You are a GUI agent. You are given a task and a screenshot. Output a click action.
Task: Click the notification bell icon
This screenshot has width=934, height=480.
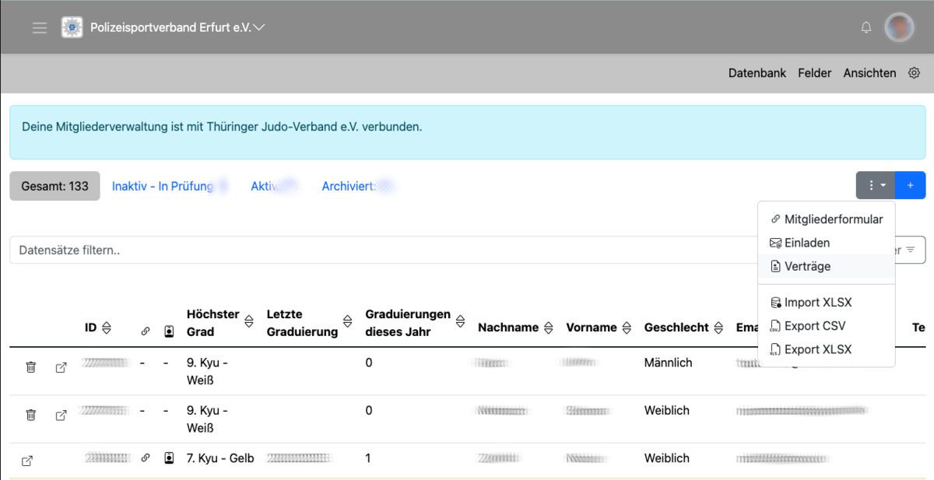click(866, 28)
